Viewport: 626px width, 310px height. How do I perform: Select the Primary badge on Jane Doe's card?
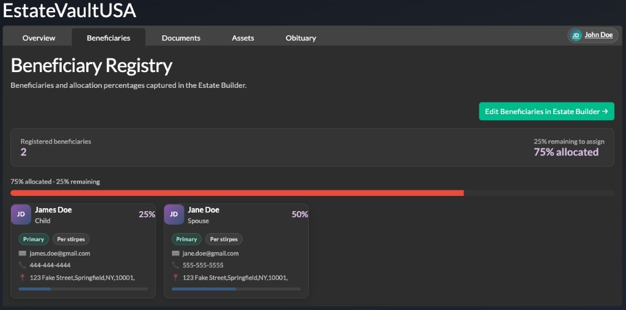click(186, 239)
